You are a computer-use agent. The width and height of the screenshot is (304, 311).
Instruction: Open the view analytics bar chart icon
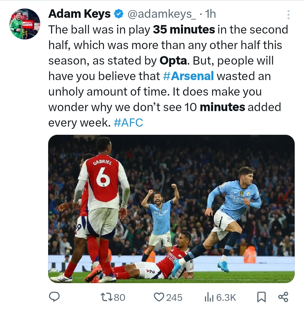coord(208,297)
